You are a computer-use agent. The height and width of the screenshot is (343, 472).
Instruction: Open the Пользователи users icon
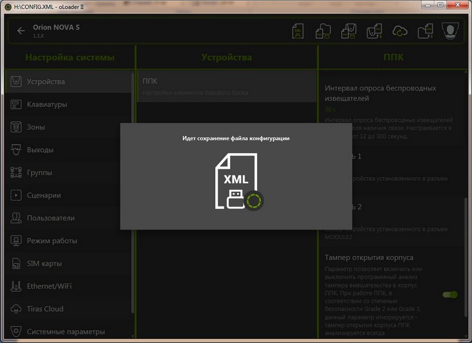(16, 218)
